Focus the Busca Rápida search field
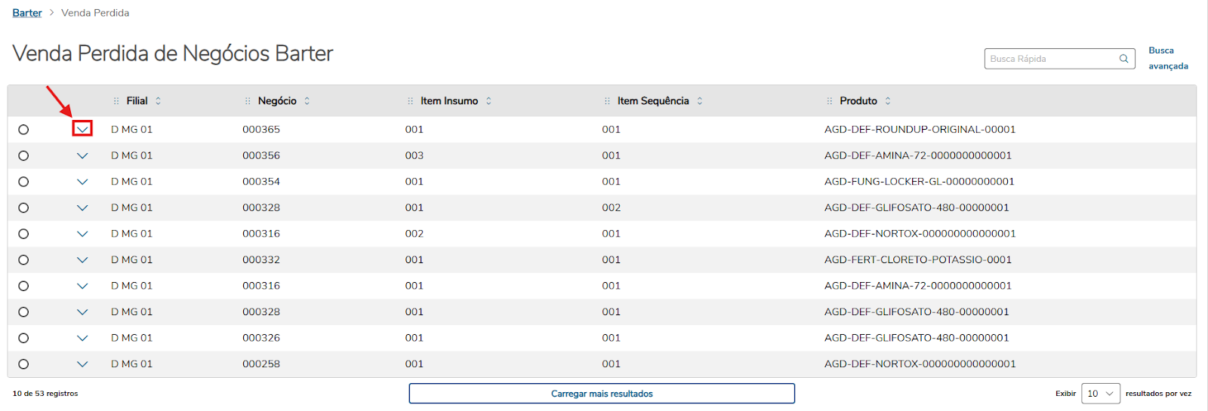 pyautogui.click(x=1052, y=59)
